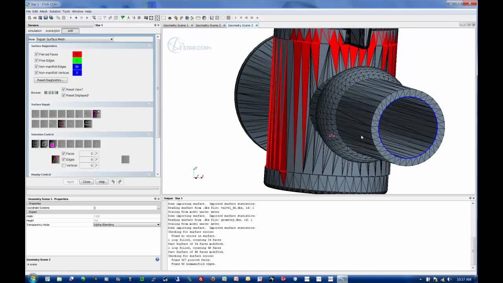The width and height of the screenshot is (503, 283).
Task: Open the Mesh menu
Action: click(x=43, y=11)
